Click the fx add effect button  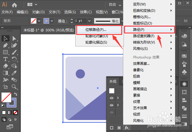[127, 128]
